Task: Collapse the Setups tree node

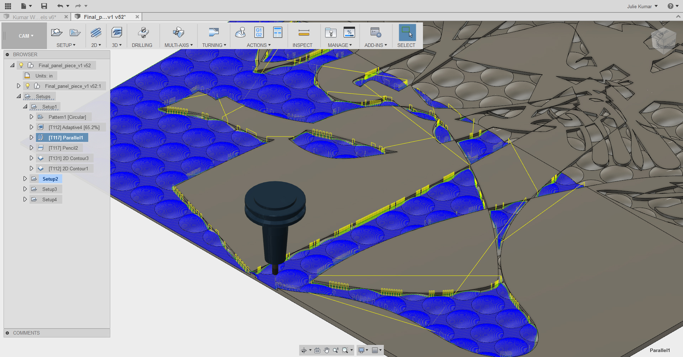Action: click(18, 96)
